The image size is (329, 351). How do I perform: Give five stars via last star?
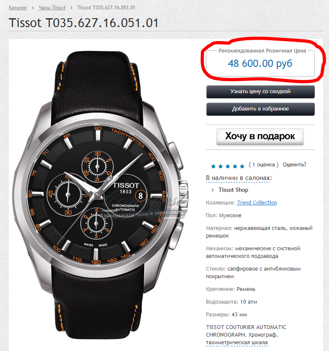[242, 166]
